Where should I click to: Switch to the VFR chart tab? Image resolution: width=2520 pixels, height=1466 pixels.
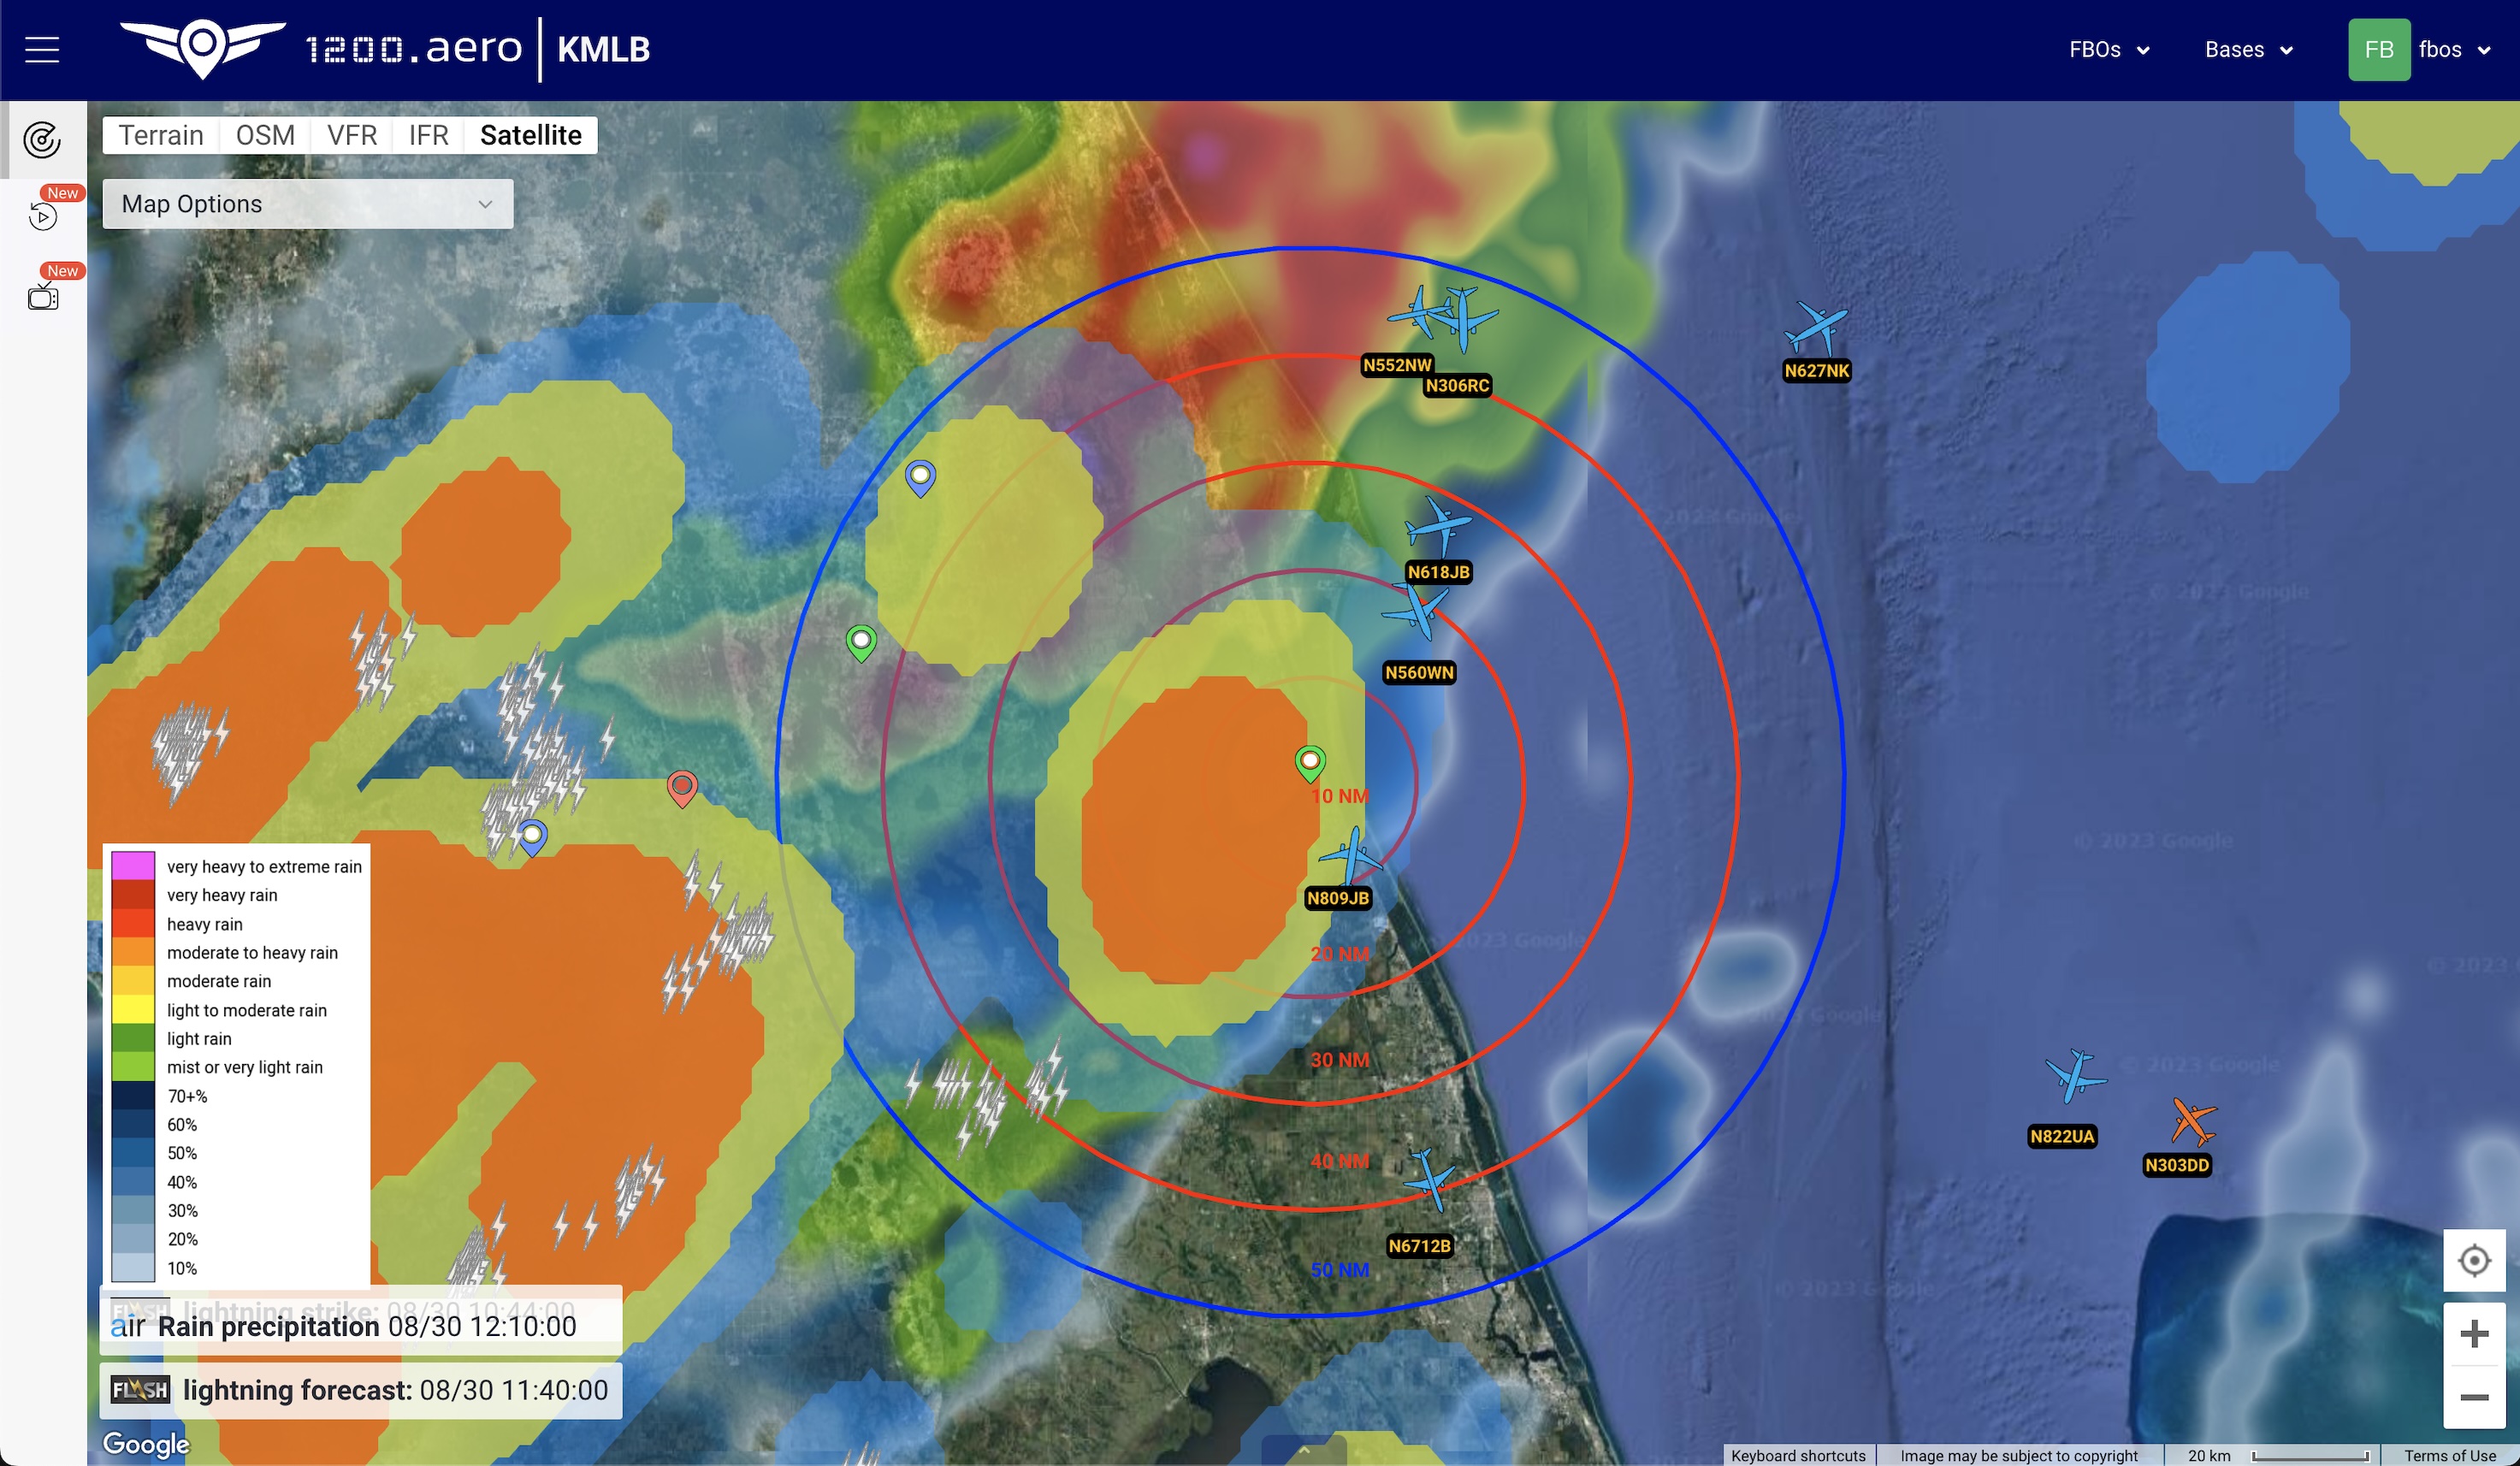(352, 135)
